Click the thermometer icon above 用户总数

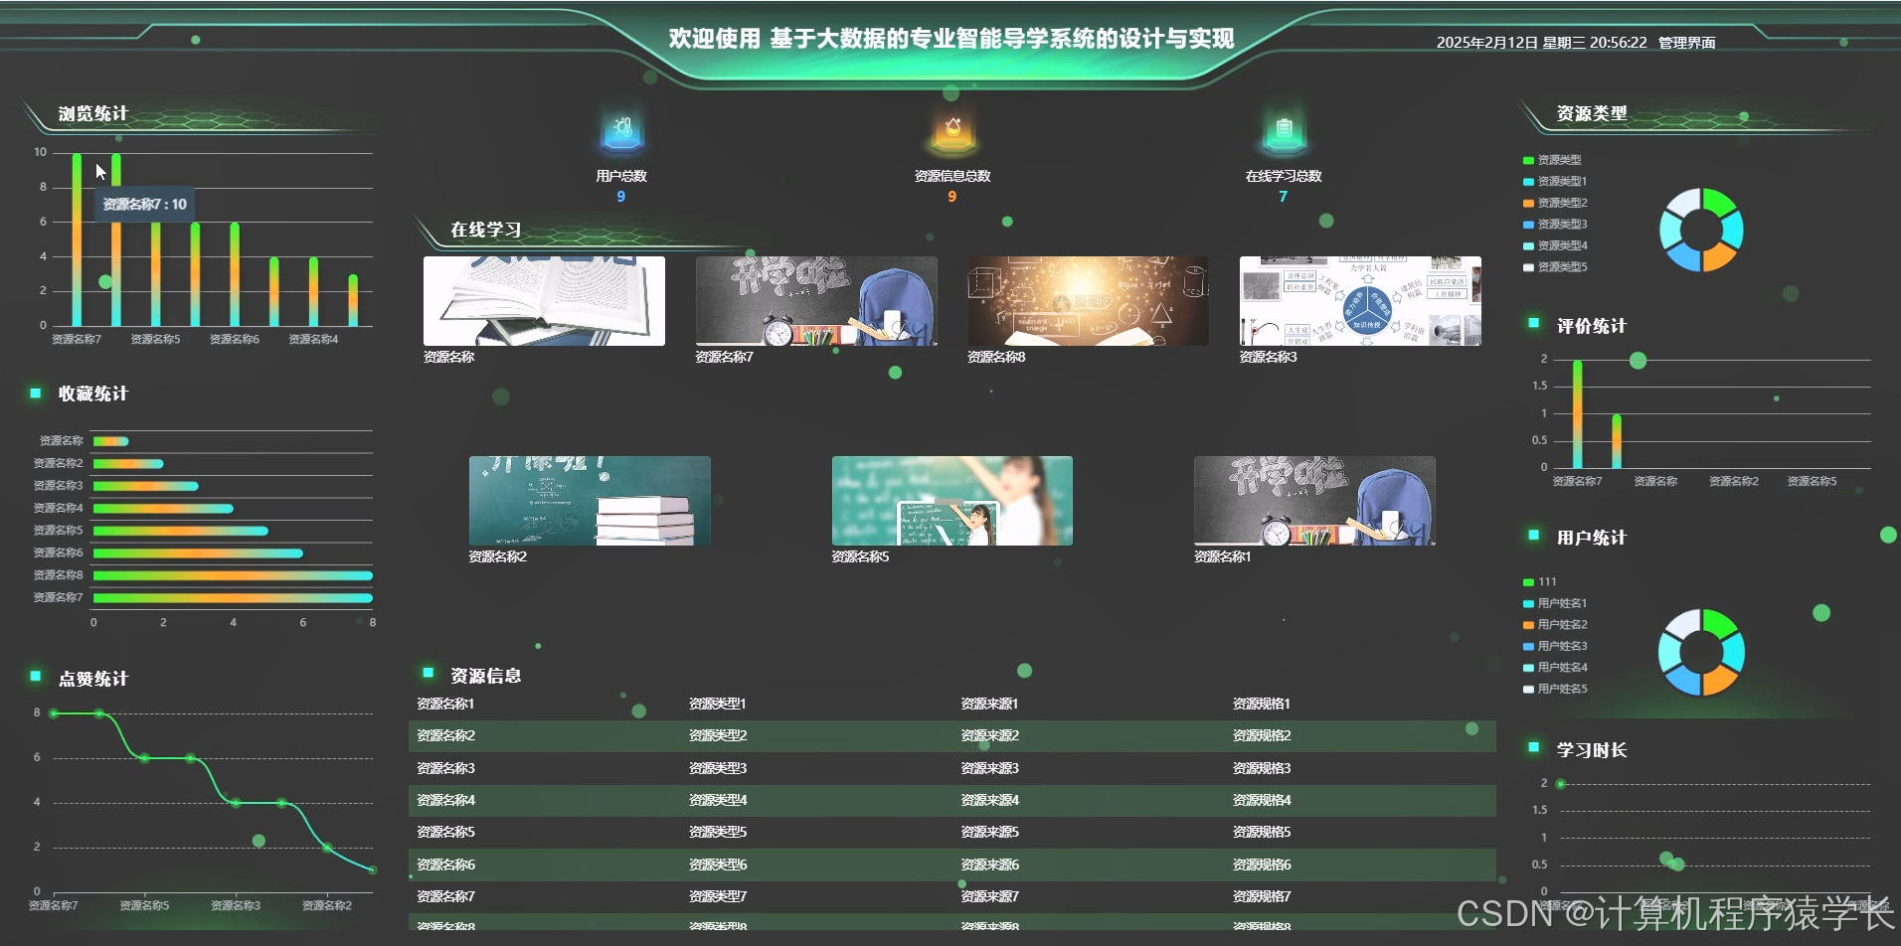pyautogui.click(x=621, y=130)
